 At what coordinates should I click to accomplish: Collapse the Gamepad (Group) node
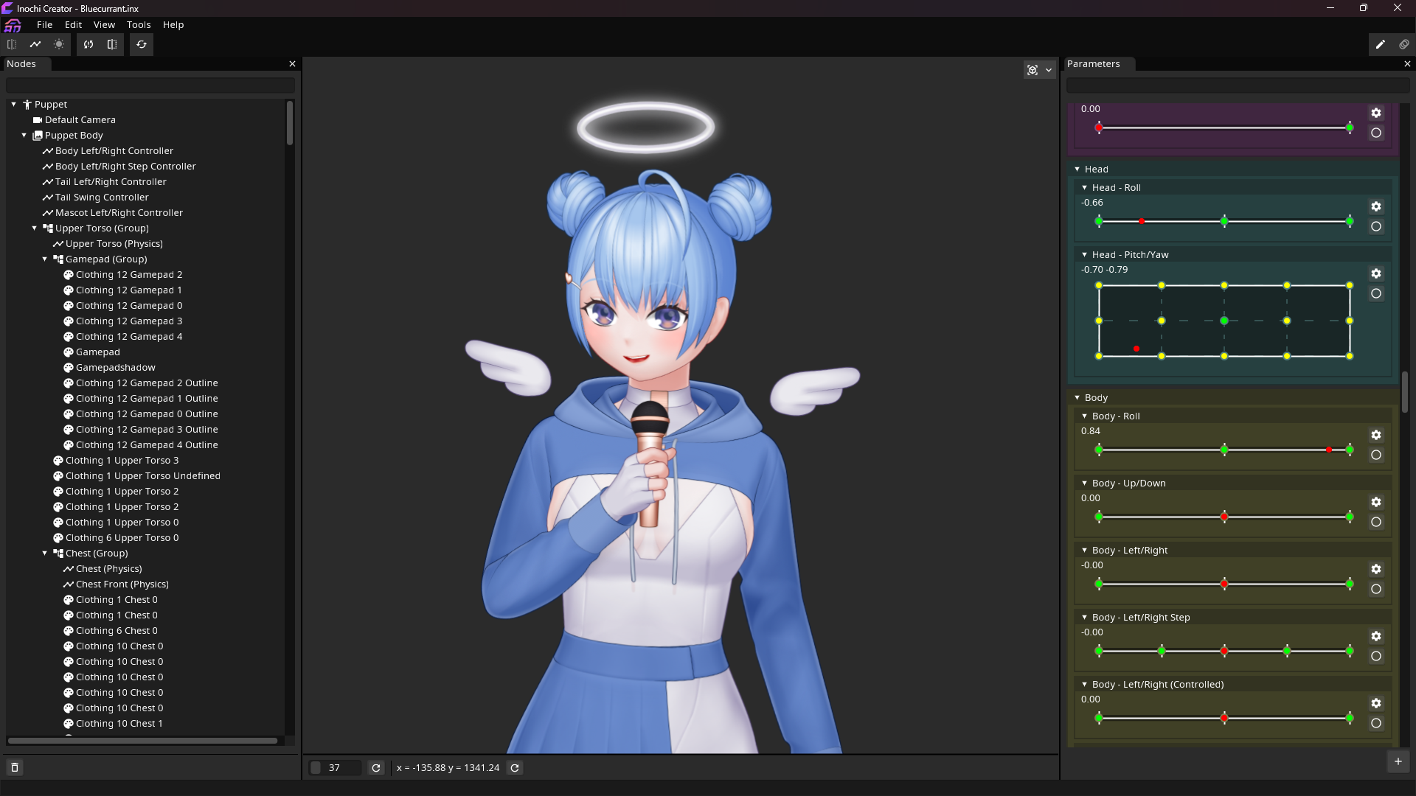pyautogui.click(x=44, y=259)
